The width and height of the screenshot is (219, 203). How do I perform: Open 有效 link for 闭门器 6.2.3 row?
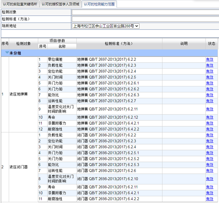pyautogui.click(x=210, y=141)
